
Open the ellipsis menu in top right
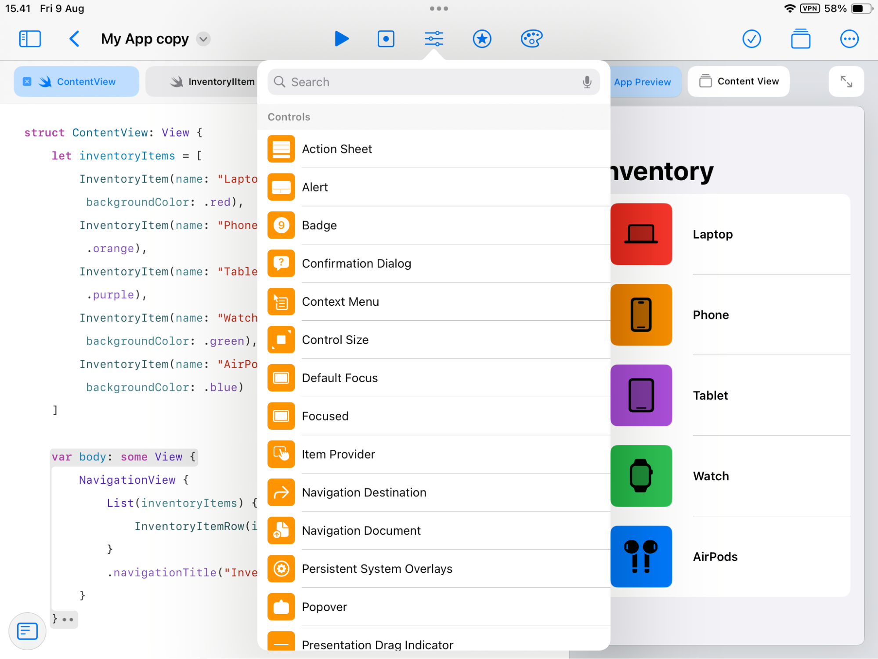(x=849, y=39)
